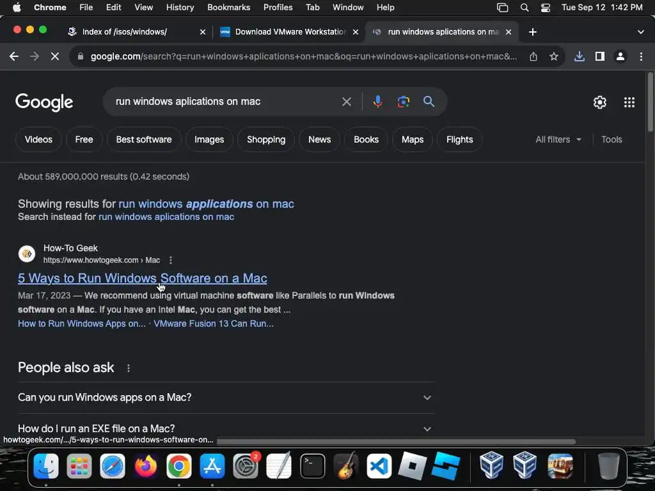The height and width of the screenshot is (491, 655).
Task: Open People also ask options menu
Action: pos(128,368)
